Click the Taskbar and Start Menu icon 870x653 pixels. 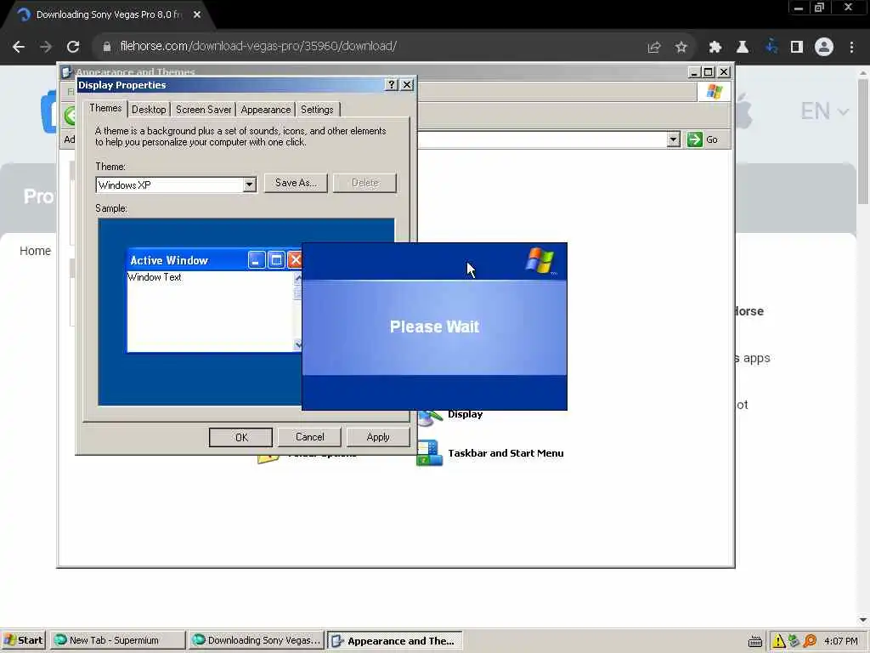[429, 454]
